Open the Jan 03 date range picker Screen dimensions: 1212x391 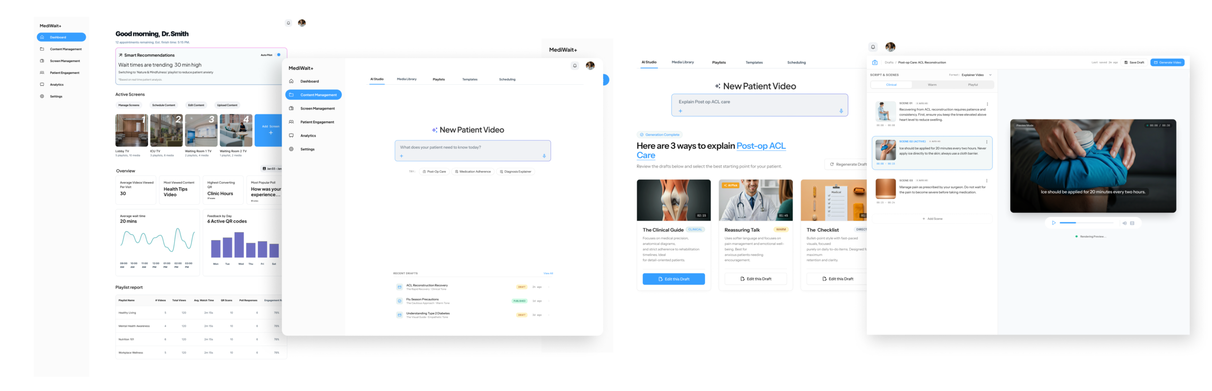click(272, 169)
